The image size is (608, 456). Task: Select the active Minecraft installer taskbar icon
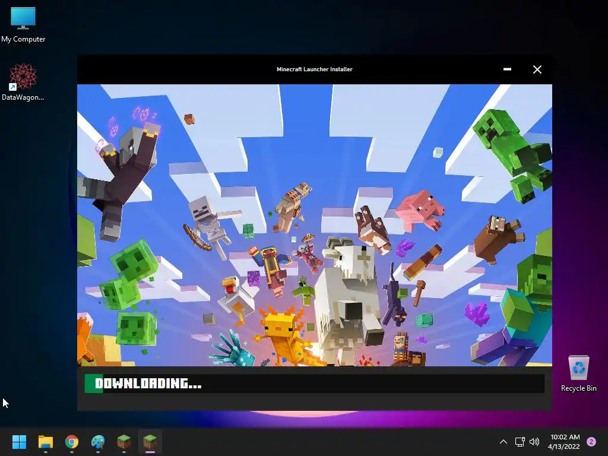(150, 442)
